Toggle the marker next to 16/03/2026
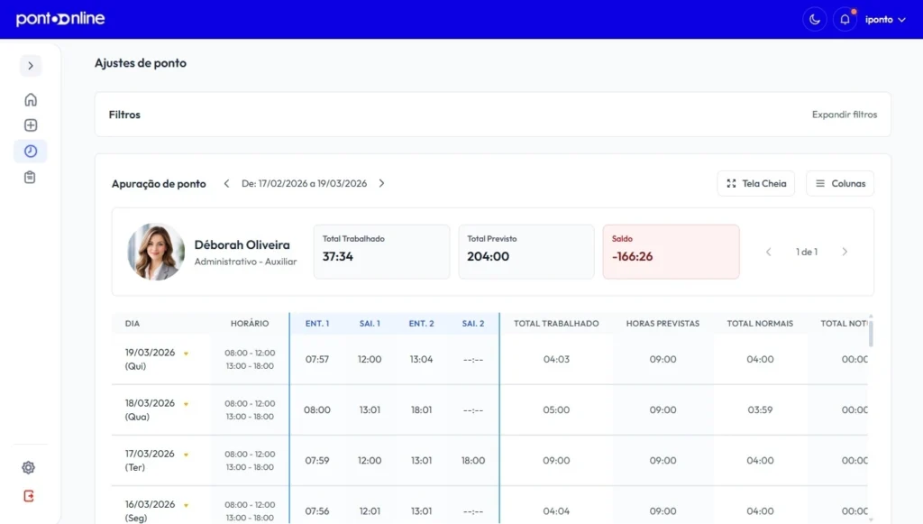Viewport: 923px width, 524px height. [186, 505]
